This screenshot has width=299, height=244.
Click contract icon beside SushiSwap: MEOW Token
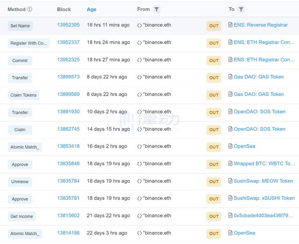coord(230,181)
